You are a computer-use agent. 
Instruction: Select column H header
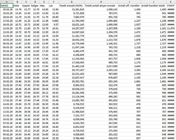pos(101,2)
